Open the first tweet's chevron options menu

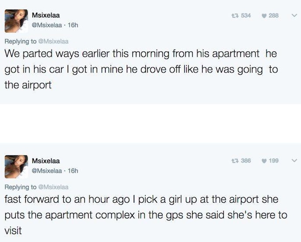click(x=294, y=16)
